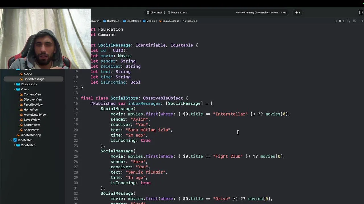Open FavoritesView file
Image resolution: width=364 pixels, height=204 pixels.
33,105
